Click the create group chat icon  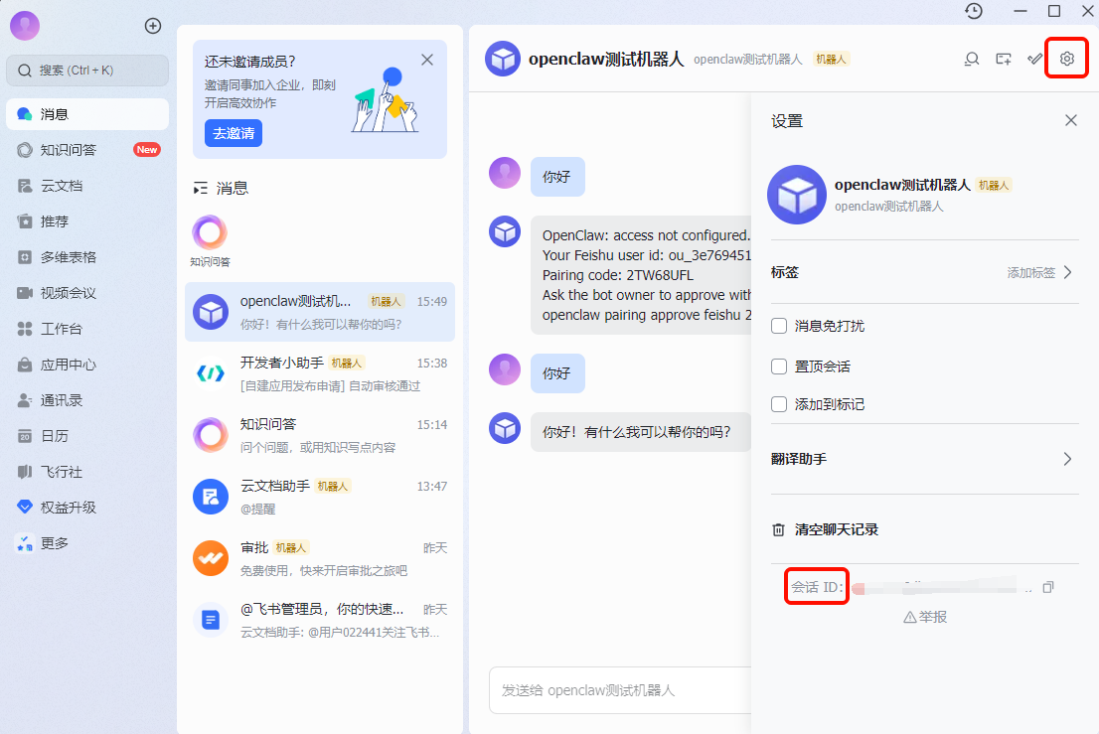(x=1004, y=59)
